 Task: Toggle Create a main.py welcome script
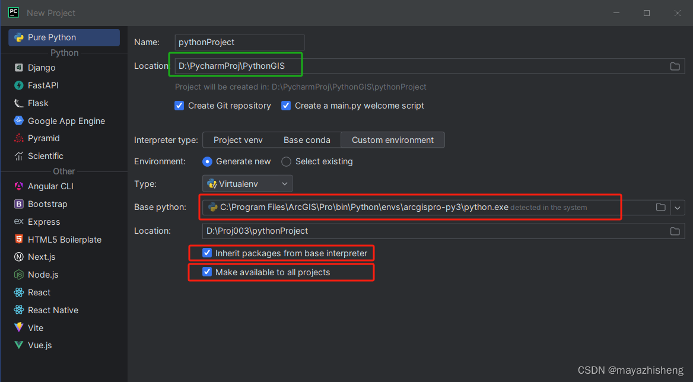tap(286, 106)
